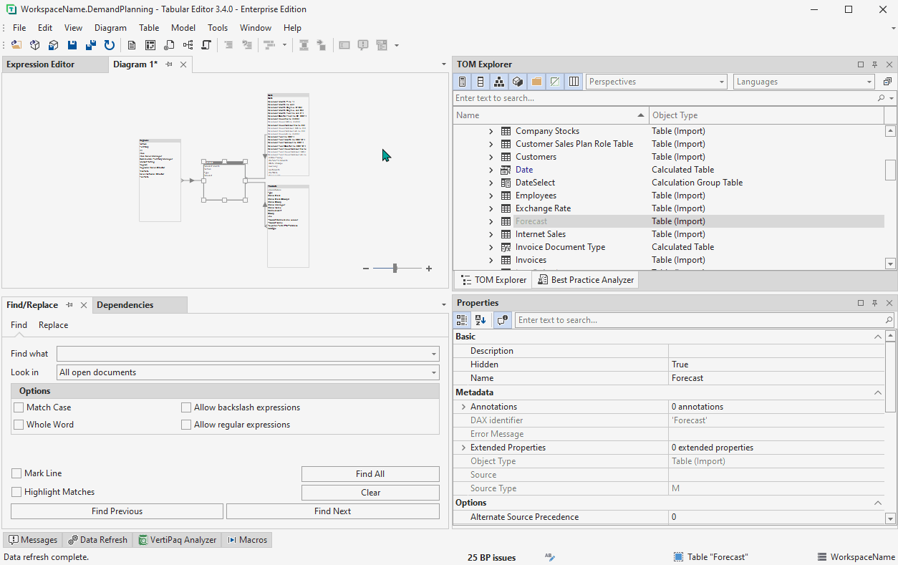The width and height of the screenshot is (898, 565).
Task: Switch Properties panel to alphabetical sort
Action: 480,319
